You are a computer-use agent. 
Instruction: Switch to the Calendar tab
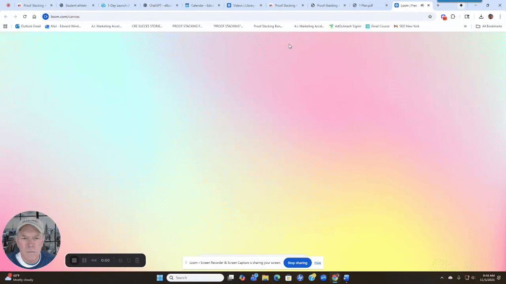pos(202,5)
